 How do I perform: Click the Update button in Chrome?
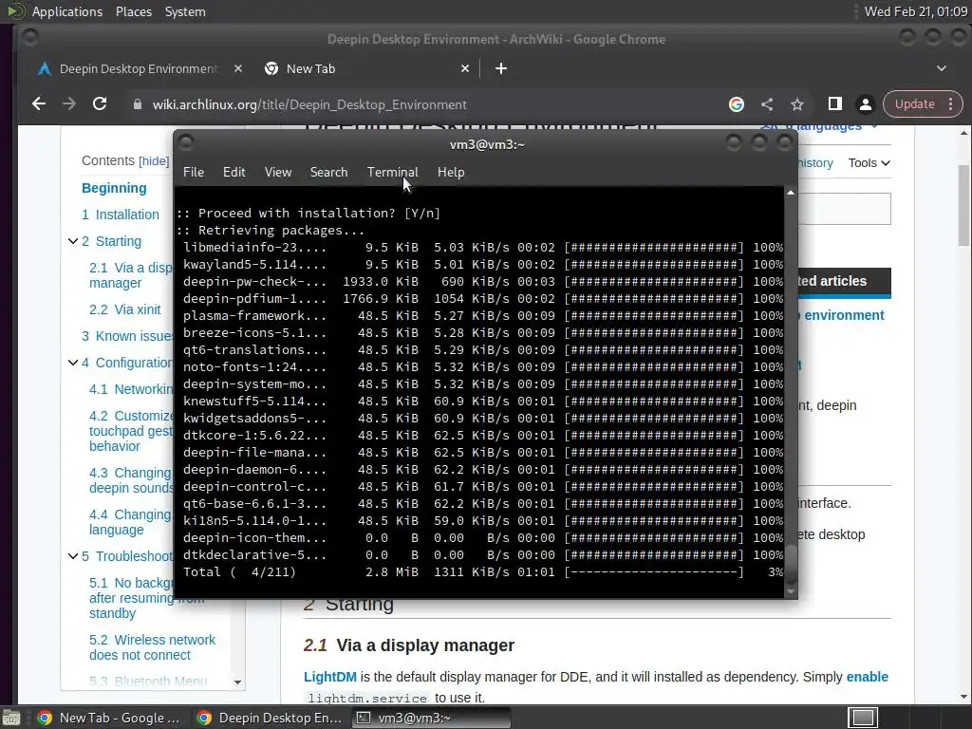pyautogui.click(x=914, y=104)
